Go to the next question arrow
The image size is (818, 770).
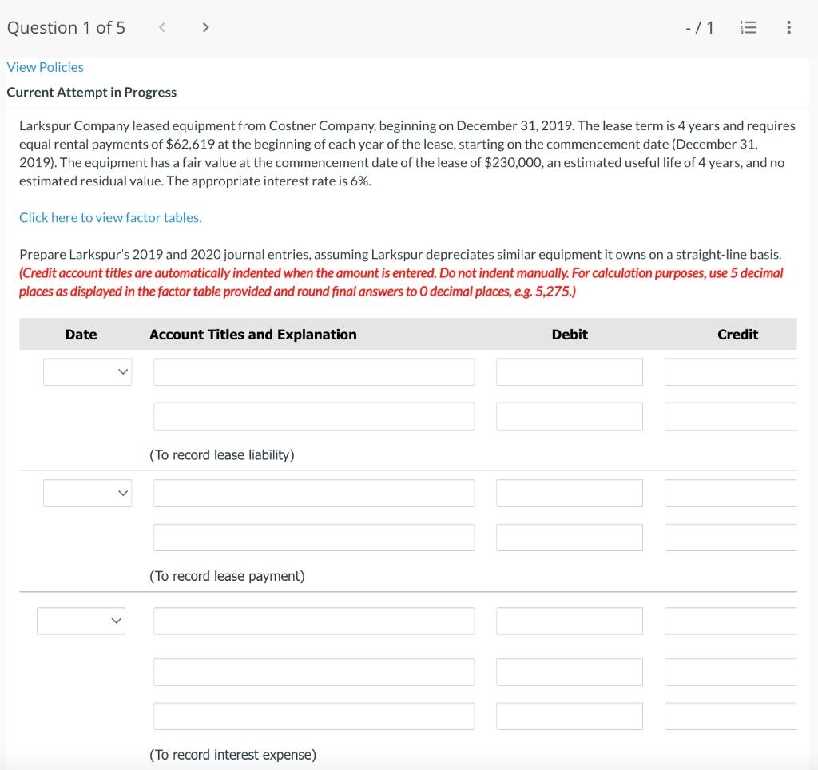tap(205, 27)
